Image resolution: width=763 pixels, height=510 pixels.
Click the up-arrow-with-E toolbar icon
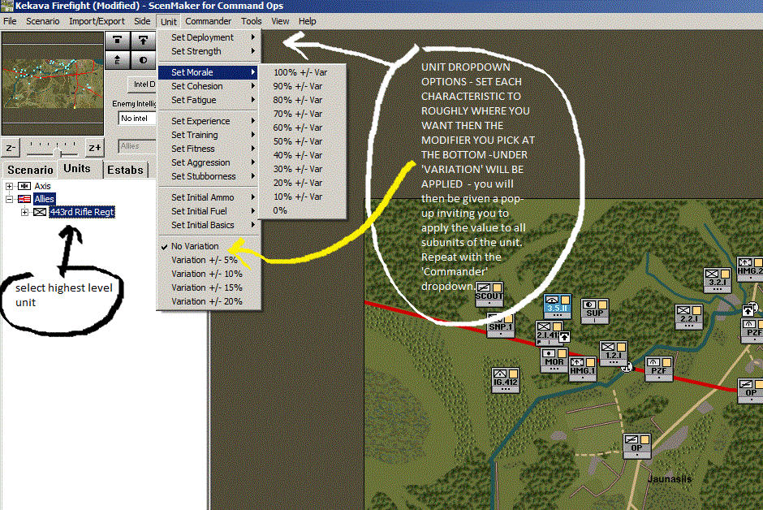coord(117,60)
